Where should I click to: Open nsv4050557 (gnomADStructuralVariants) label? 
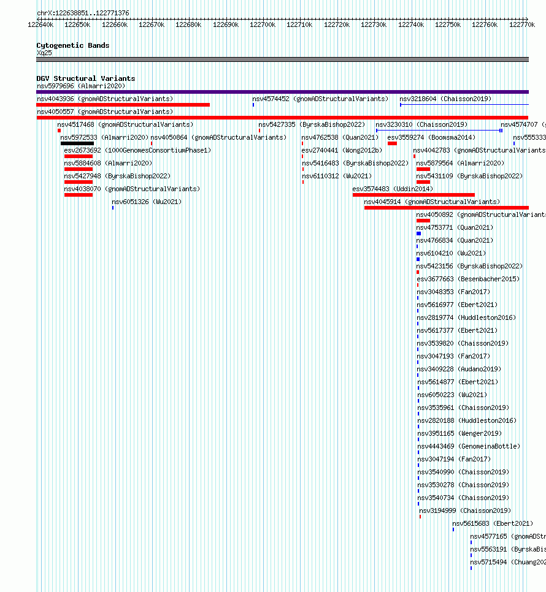(x=105, y=112)
